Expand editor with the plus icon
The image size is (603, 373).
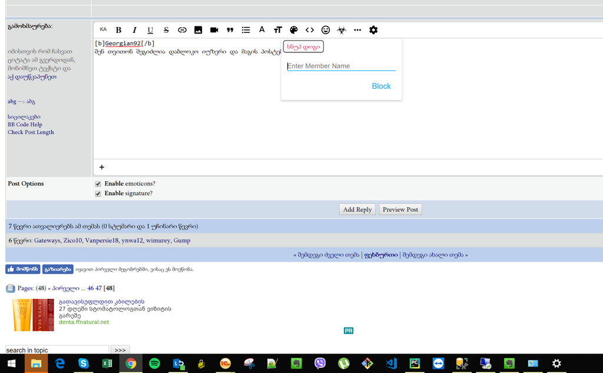[x=102, y=167]
